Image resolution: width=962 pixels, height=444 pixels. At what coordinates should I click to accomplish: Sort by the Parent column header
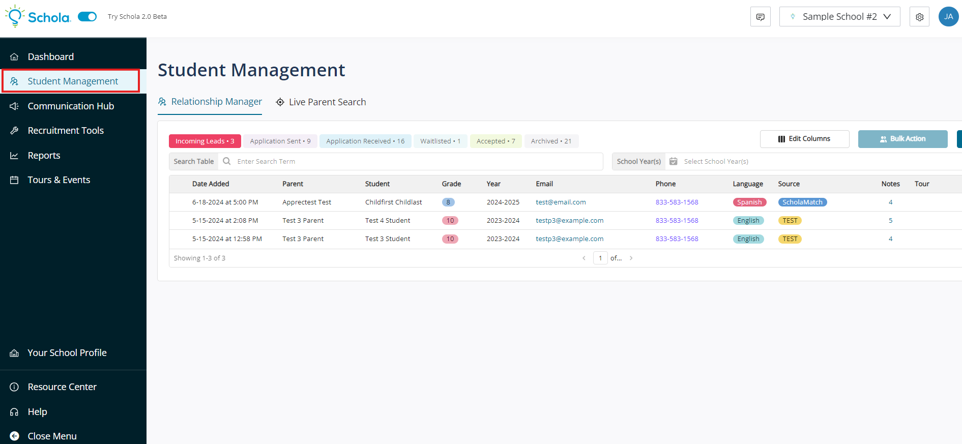(293, 184)
